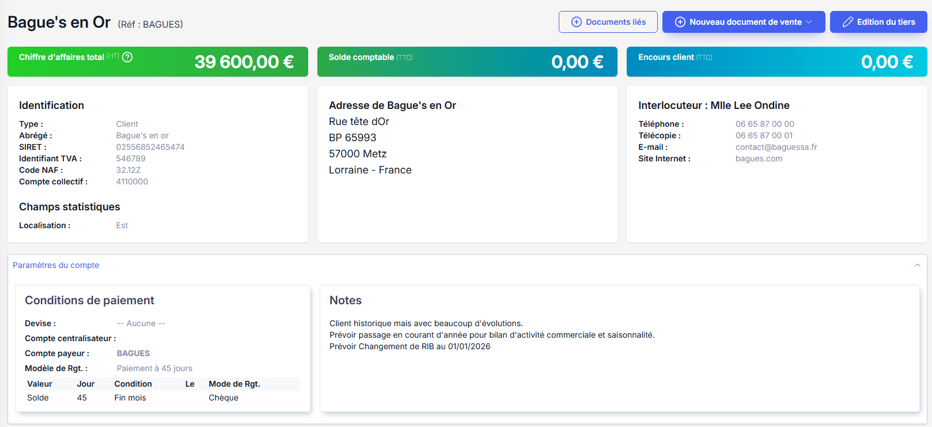Screen dimensions: 932x427
Task: Click the Localisation value Est
Action: [x=122, y=225]
